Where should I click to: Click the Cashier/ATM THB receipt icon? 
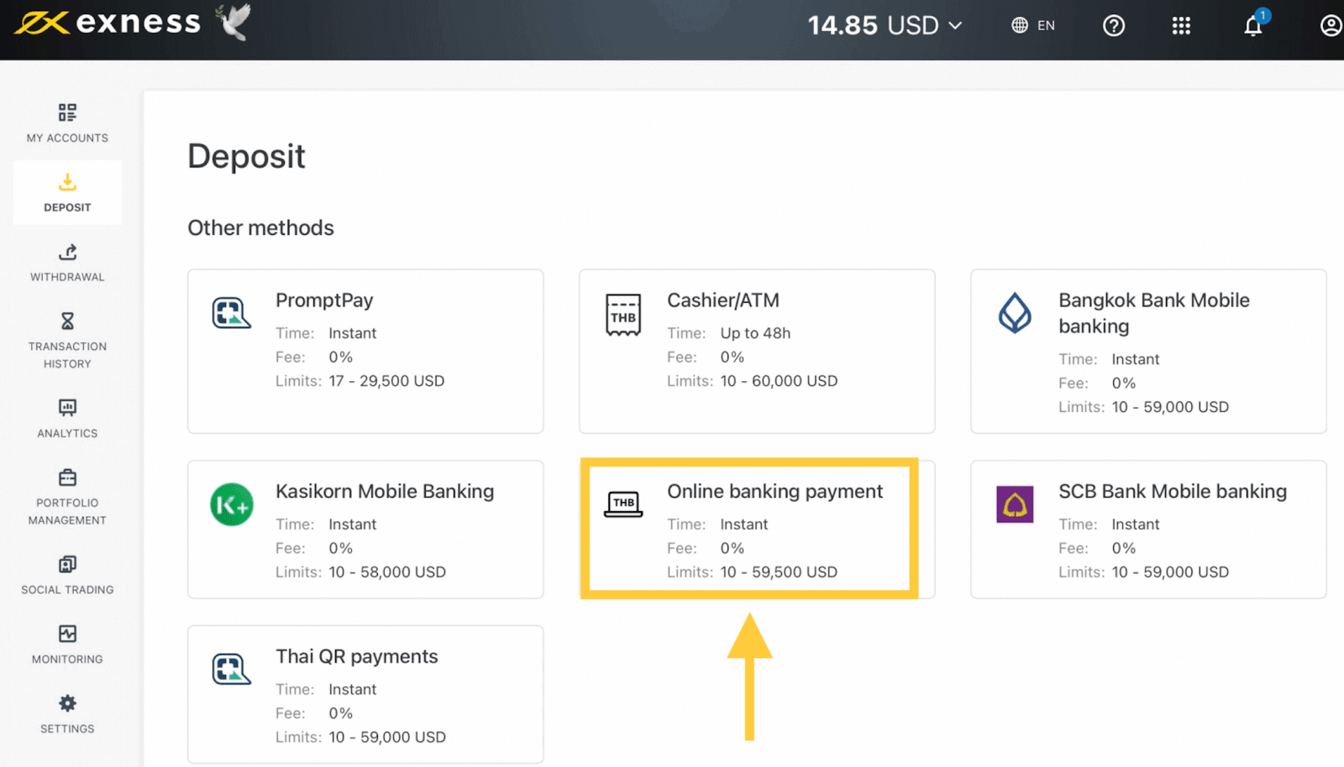[623, 315]
